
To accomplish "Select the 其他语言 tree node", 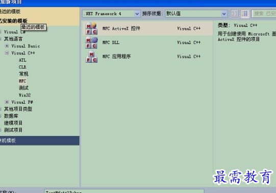I will pyautogui.click(x=13, y=39).
